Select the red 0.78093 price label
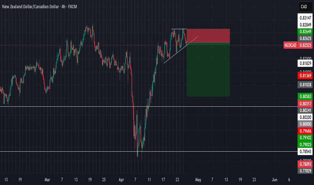 click(305, 164)
